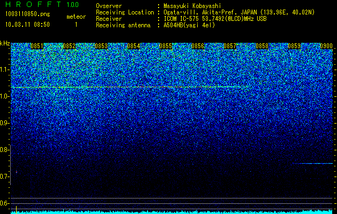Click the 0852 time marker
The image size is (337, 214).
[69, 46]
